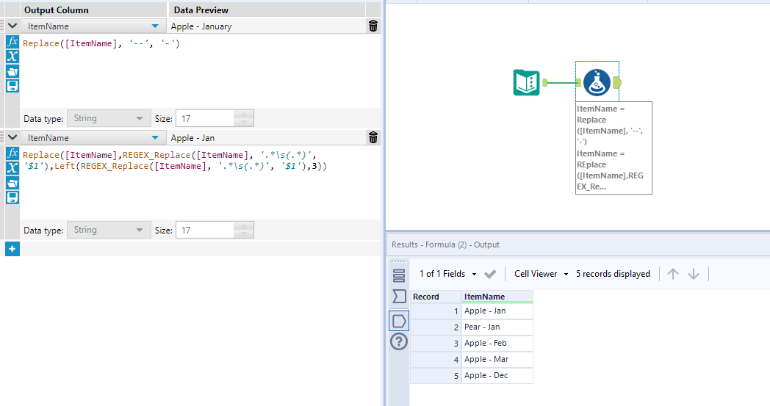Delete the first ItemName expression

click(373, 26)
